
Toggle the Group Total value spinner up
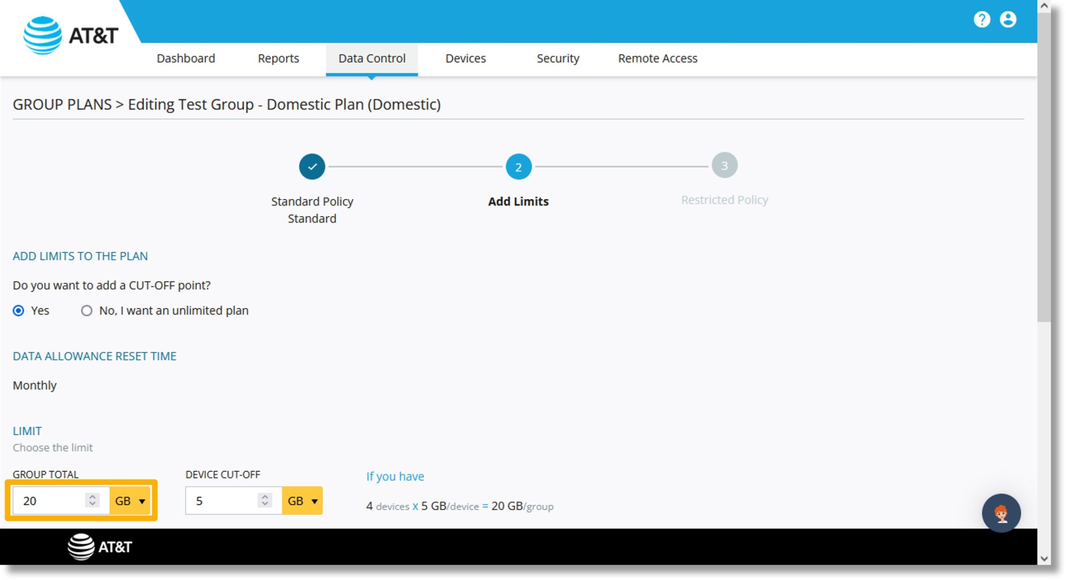[93, 496]
